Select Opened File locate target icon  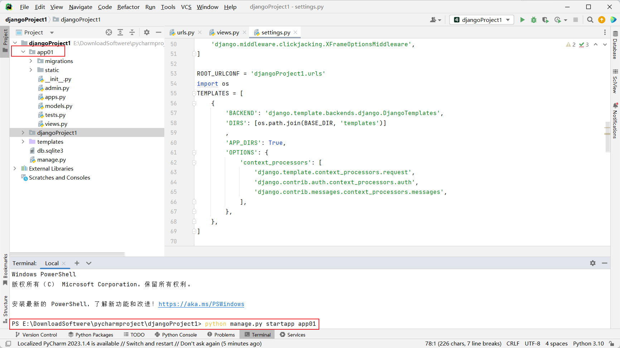[x=109, y=32]
